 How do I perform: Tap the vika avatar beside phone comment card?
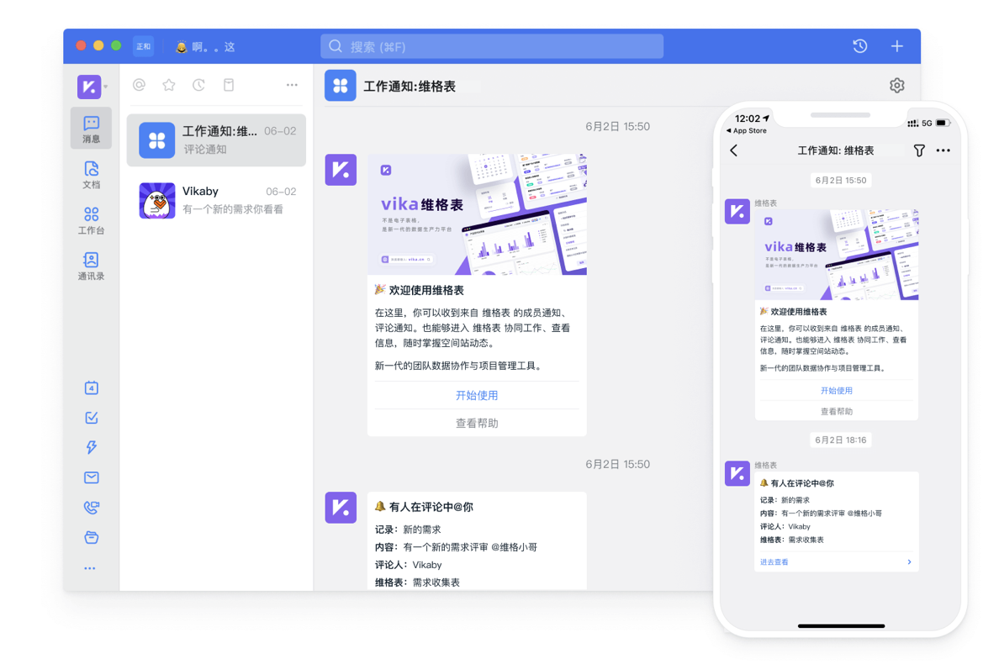pos(737,474)
